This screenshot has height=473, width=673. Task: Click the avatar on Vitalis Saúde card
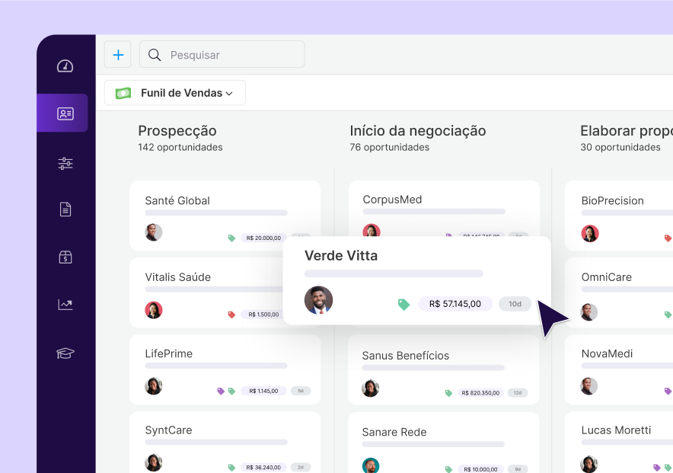click(154, 310)
